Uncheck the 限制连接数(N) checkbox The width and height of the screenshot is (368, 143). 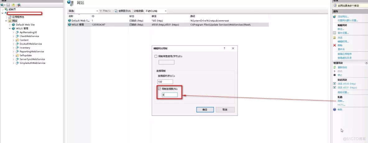point(159,89)
